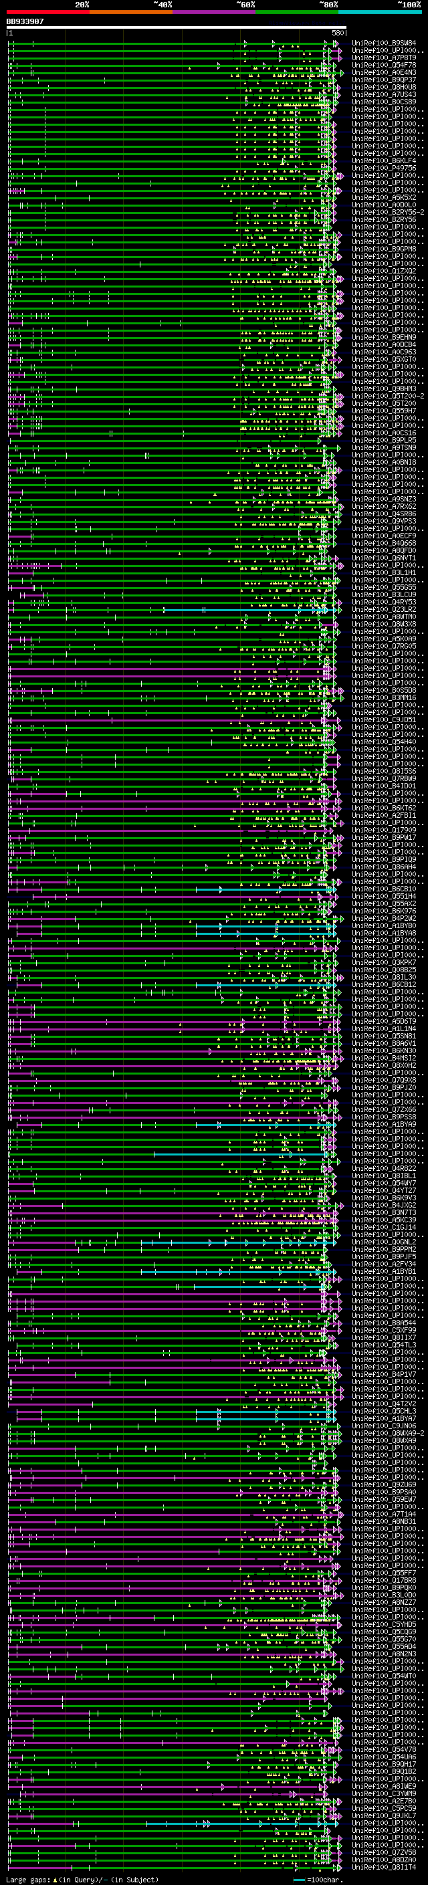Click the purple ~60% identity legend bar
Image resolution: width=428 pixels, height=1885 pixels.
[x=215, y=12]
